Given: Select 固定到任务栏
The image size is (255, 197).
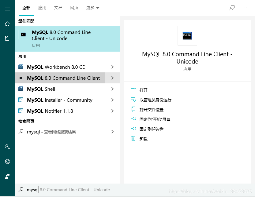Looking at the screenshot, I should point(152,129).
